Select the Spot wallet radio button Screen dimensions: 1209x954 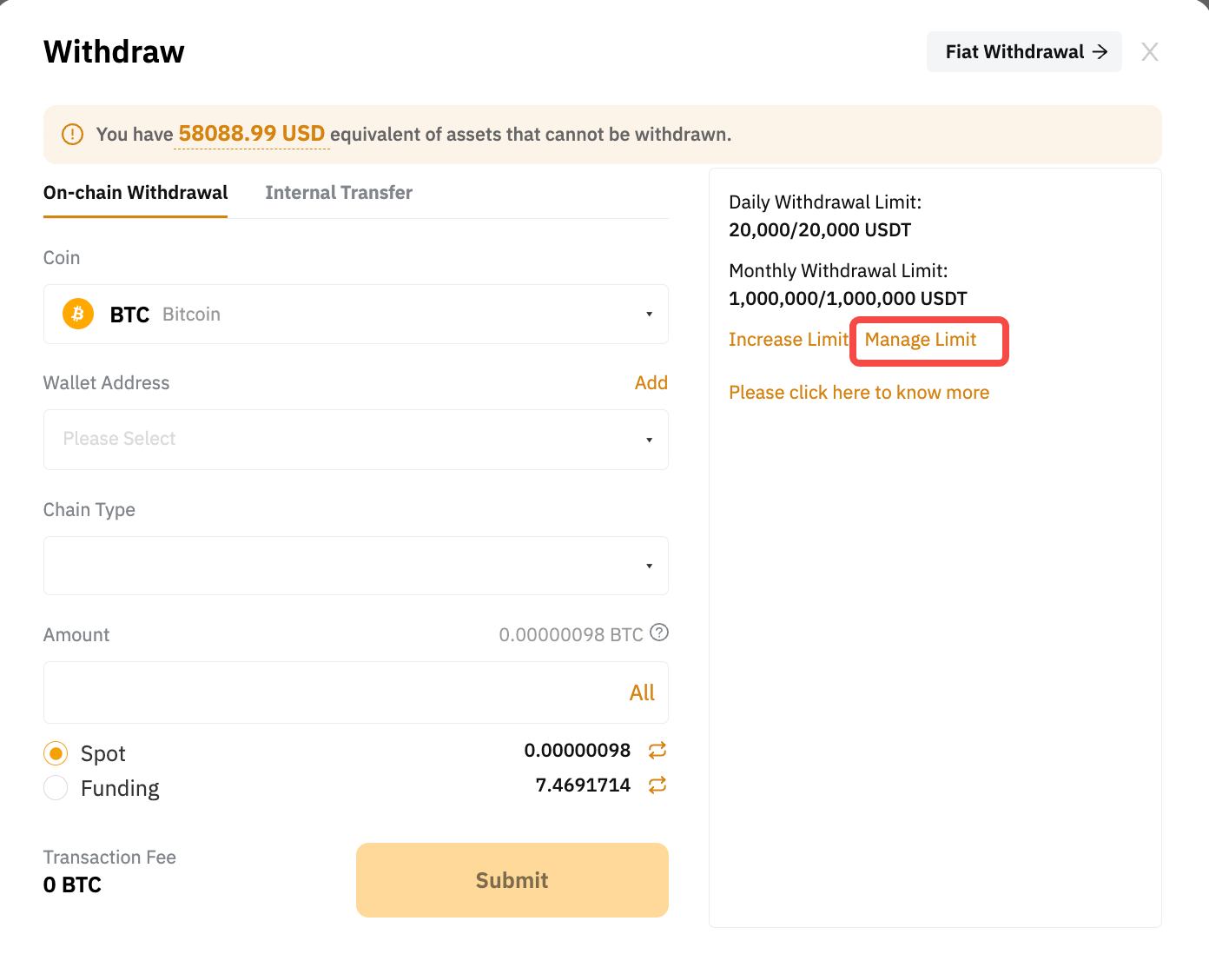pos(56,753)
